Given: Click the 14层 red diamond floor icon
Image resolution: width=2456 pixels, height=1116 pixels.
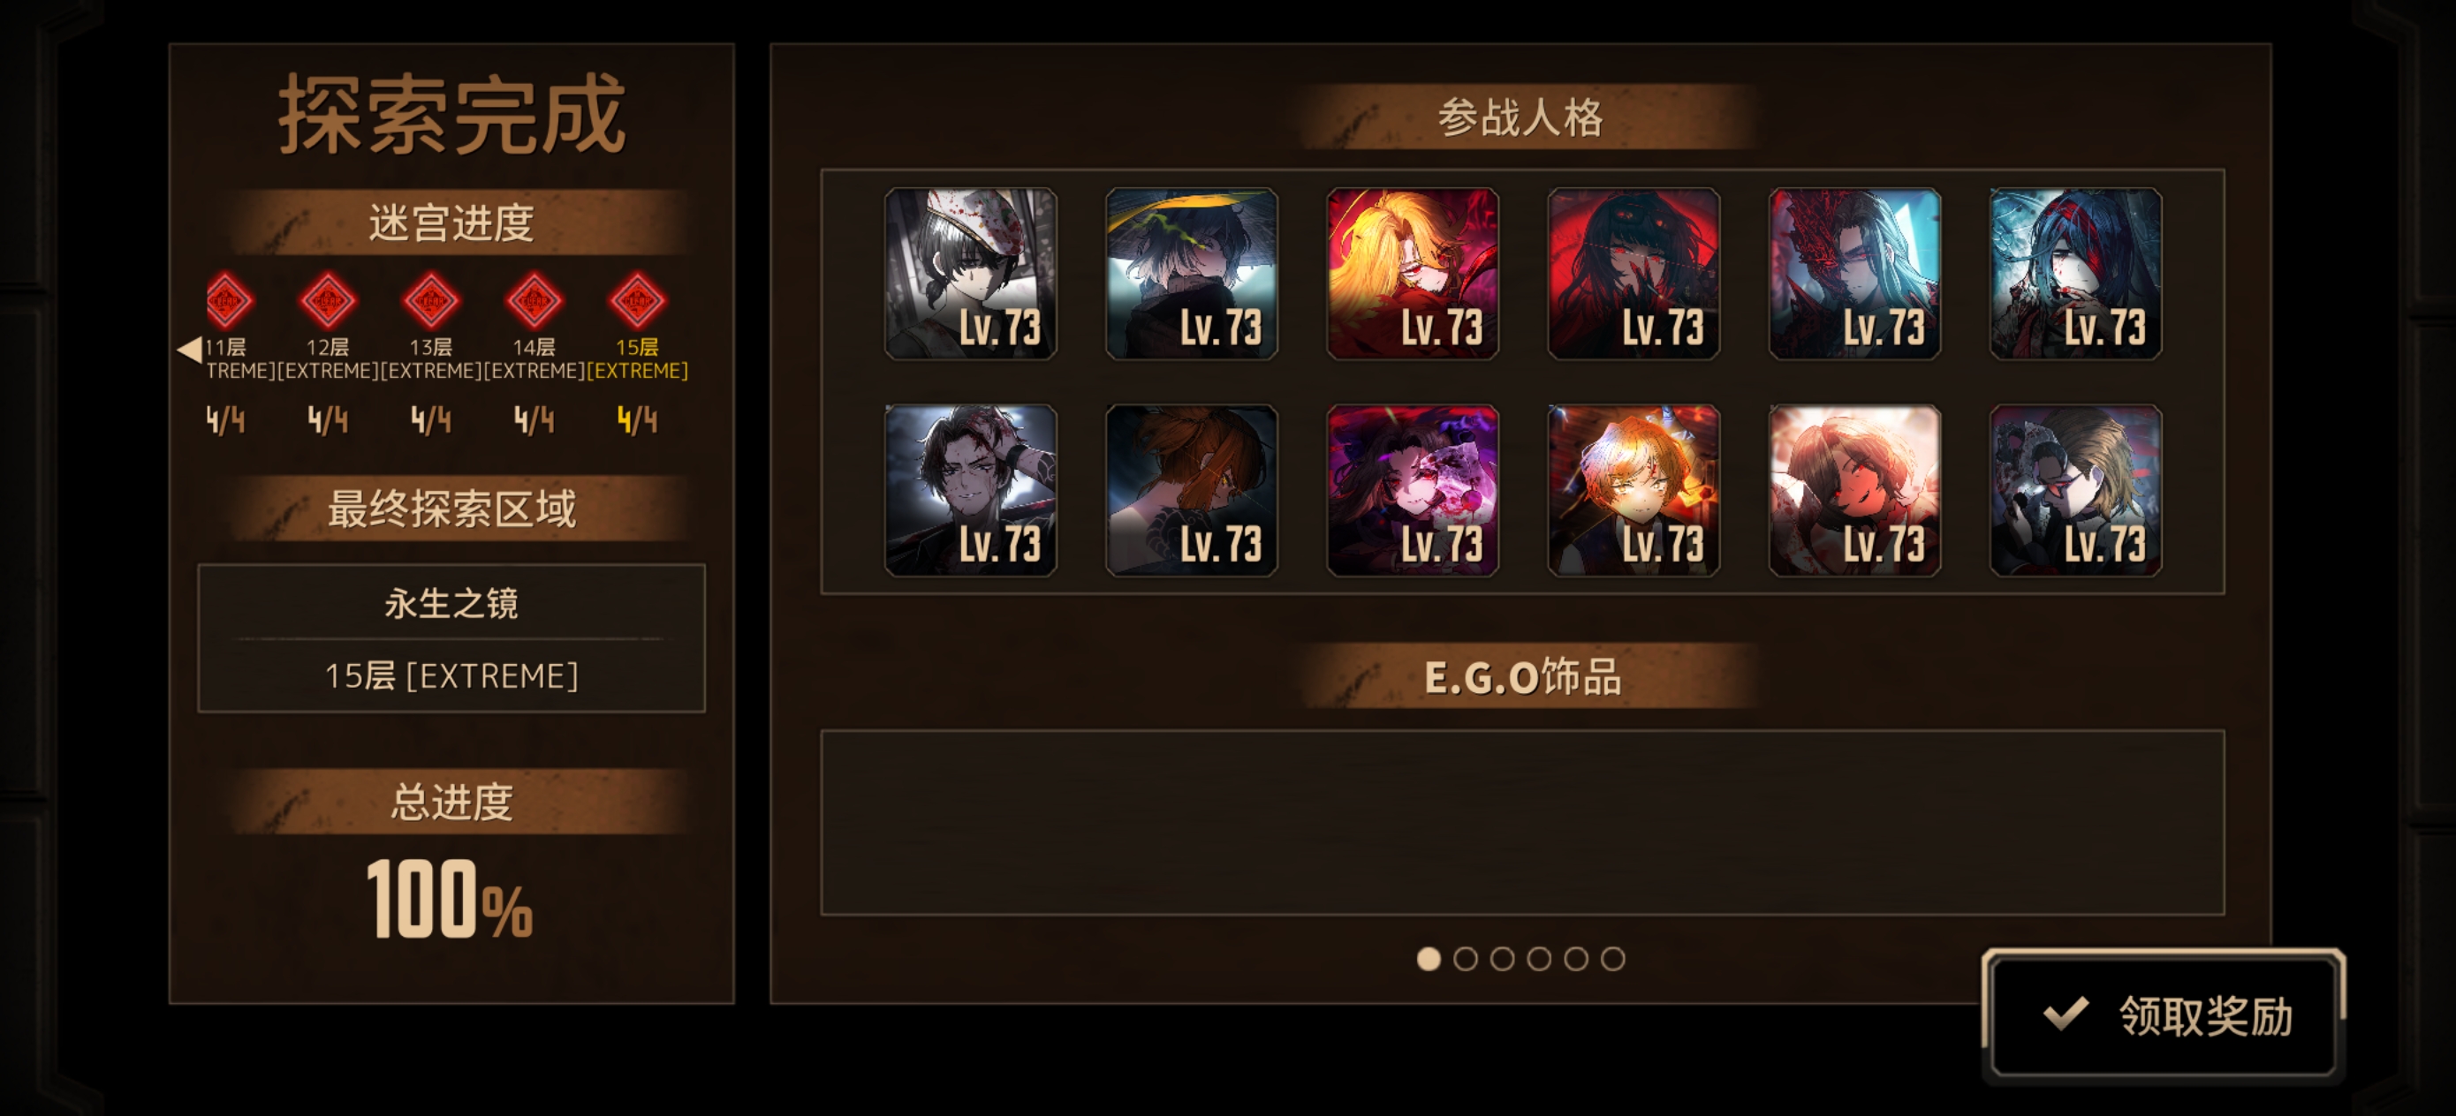Looking at the screenshot, I should pyautogui.click(x=534, y=302).
